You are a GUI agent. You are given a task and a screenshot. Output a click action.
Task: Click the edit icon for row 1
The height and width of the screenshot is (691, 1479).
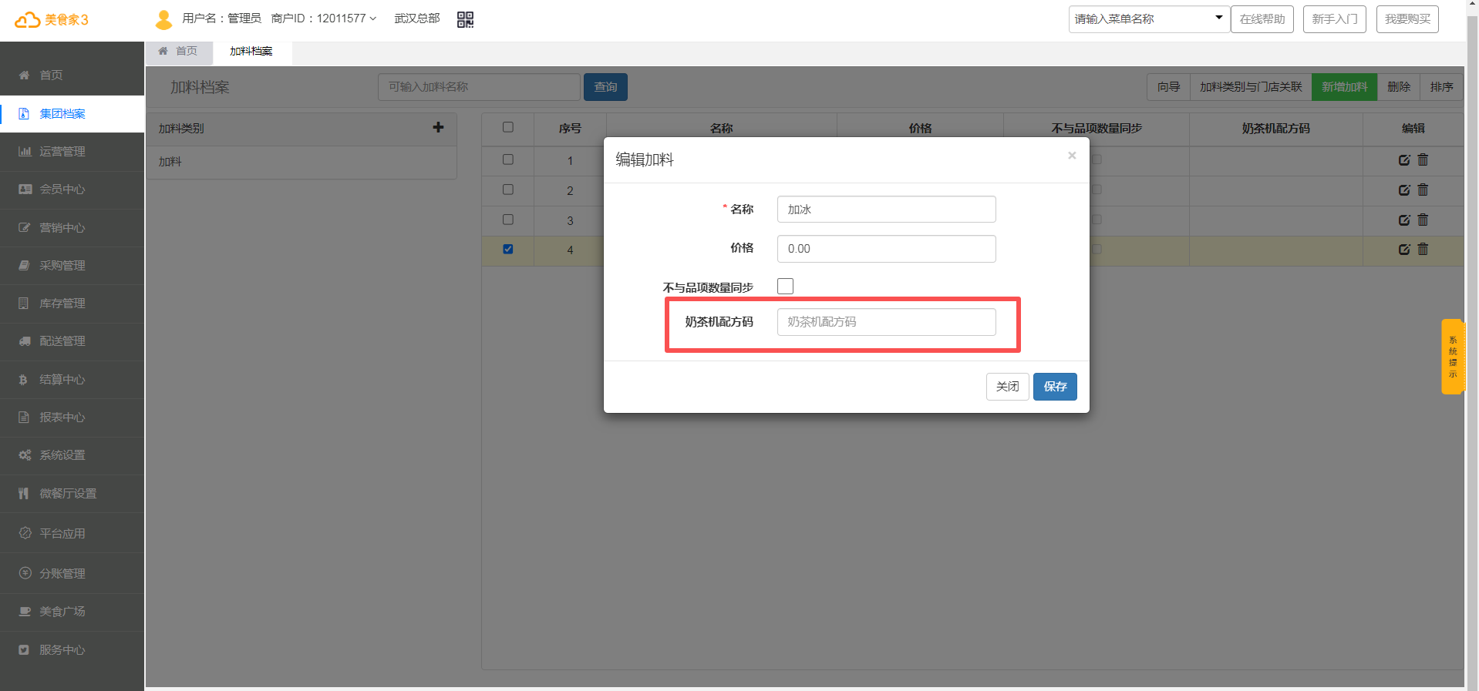point(1403,160)
